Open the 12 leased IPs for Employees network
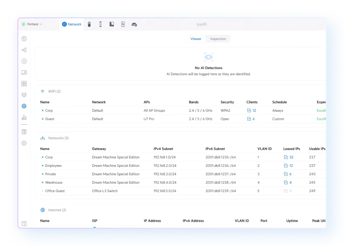This screenshot has width=344, height=246. tap(288, 166)
